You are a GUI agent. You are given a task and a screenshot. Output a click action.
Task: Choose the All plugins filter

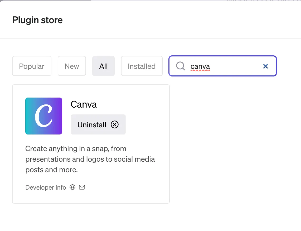[x=103, y=66]
